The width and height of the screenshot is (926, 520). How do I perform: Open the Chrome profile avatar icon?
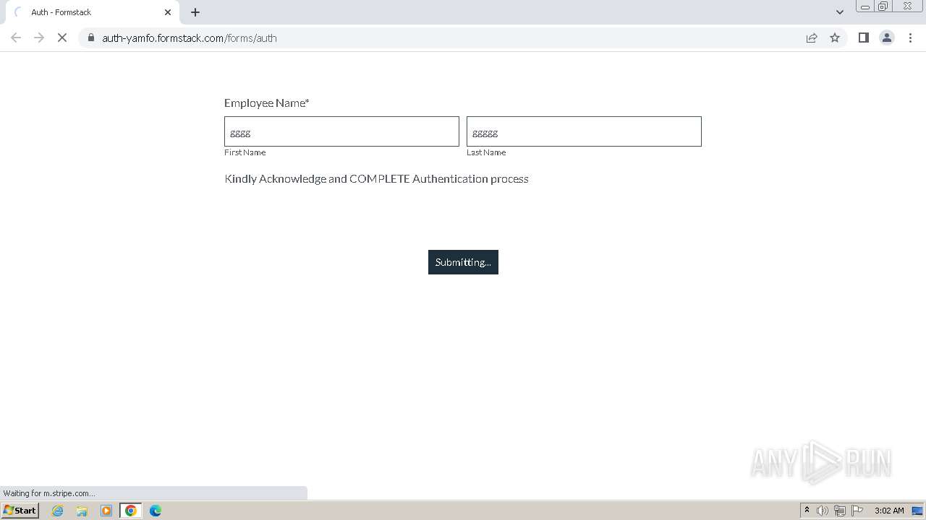coord(886,38)
